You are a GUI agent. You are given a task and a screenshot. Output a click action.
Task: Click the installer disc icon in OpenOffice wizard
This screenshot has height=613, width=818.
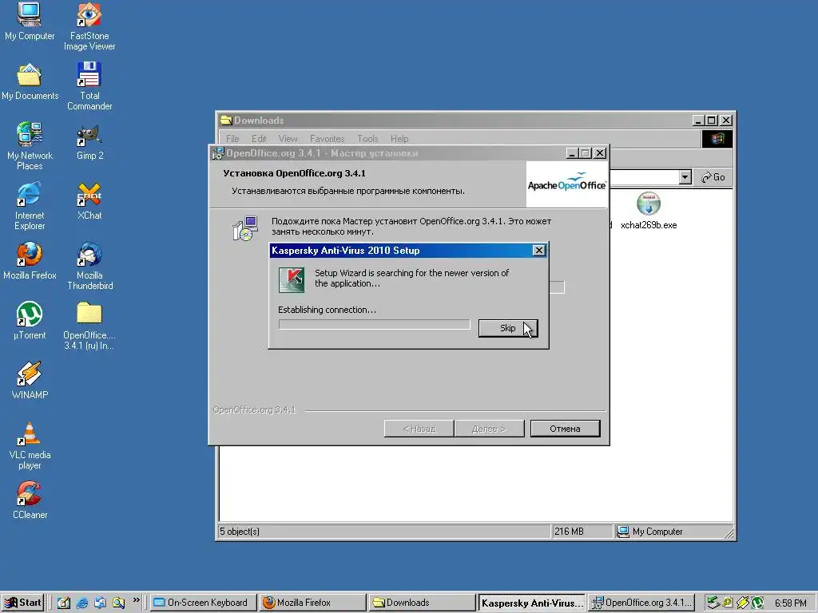[x=244, y=228]
